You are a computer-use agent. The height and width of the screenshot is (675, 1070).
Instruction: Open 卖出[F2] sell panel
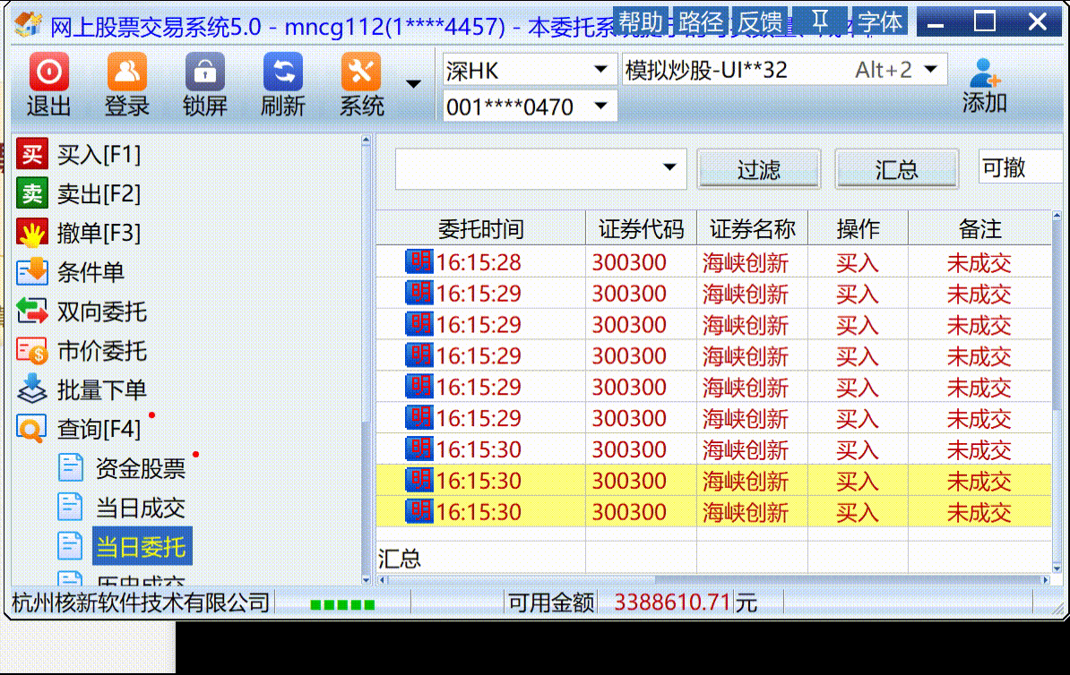(x=79, y=194)
